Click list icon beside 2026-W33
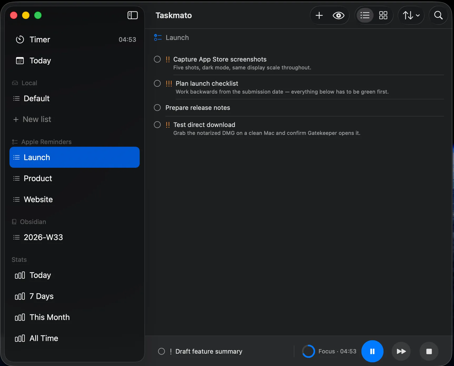This screenshot has width=454, height=366. [x=16, y=237]
